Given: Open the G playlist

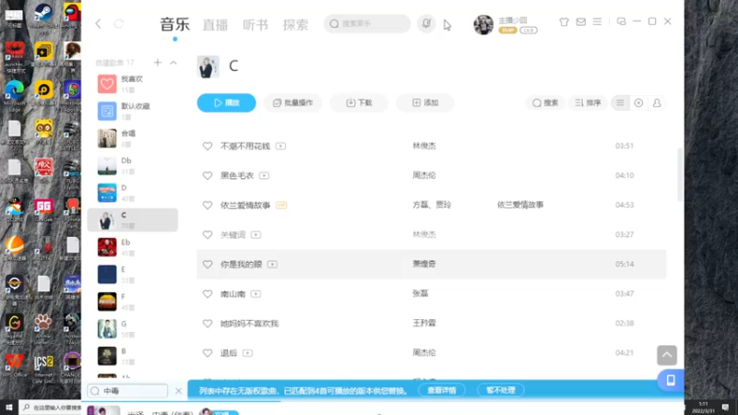Looking at the screenshot, I should 133,328.
